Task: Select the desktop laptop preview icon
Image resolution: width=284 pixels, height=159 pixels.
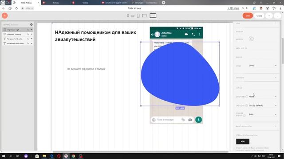Action: (x=153, y=16)
